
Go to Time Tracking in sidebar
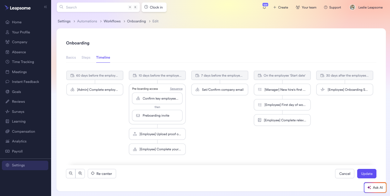point(23,62)
